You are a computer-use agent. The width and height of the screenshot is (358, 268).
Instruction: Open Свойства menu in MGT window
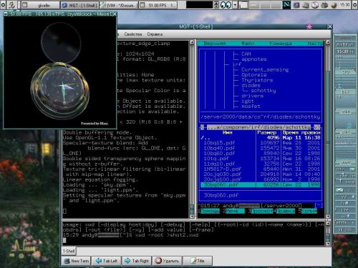tap(133, 34)
